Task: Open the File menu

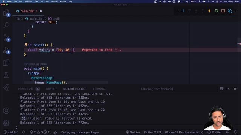Action: pyautogui.click(x=15, y=1)
